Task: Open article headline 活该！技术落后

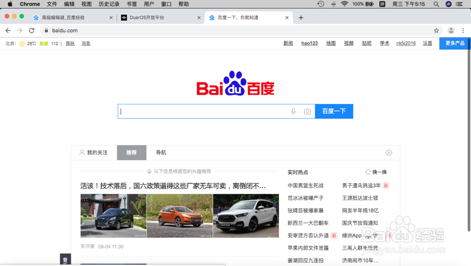Action: point(173,186)
